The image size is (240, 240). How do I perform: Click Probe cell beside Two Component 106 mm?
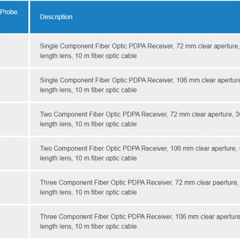pos(14,154)
